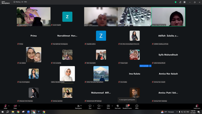The width and height of the screenshot is (202, 114).
Task: Open File Explorer from taskbar
Action: (x=13, y=112)
